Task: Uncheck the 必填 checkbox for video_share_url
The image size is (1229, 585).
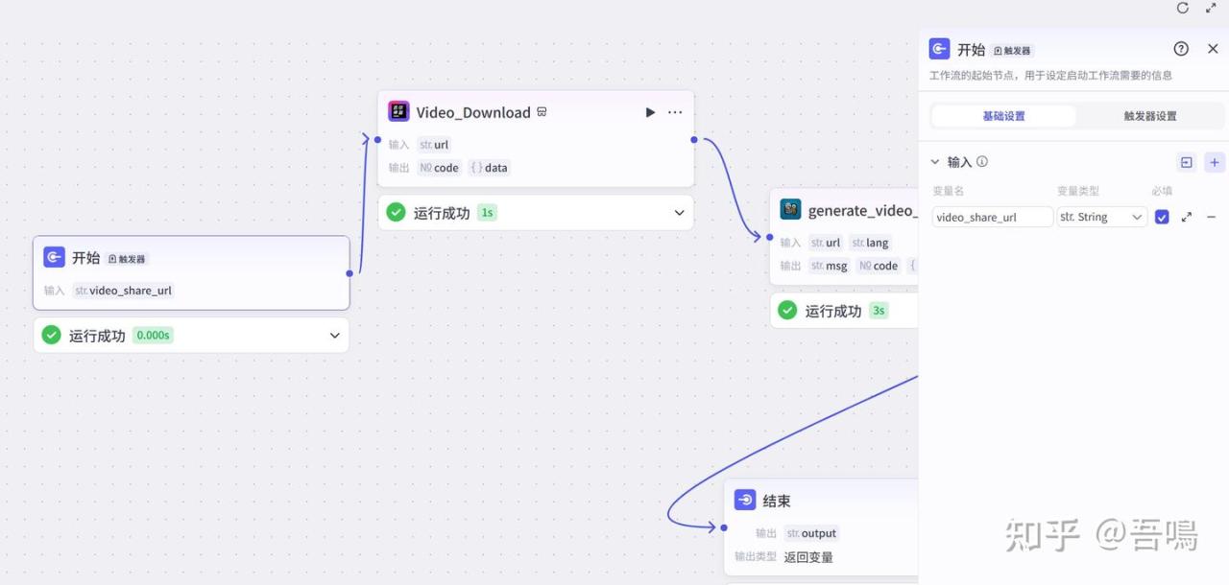Action: click(1162, 218)
